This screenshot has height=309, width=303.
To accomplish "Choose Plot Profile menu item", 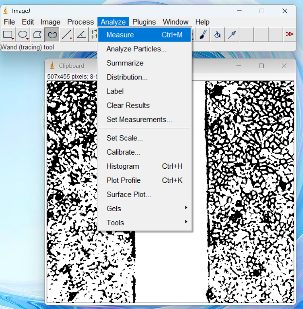I will pyautogui.click(x=144, y=180).
